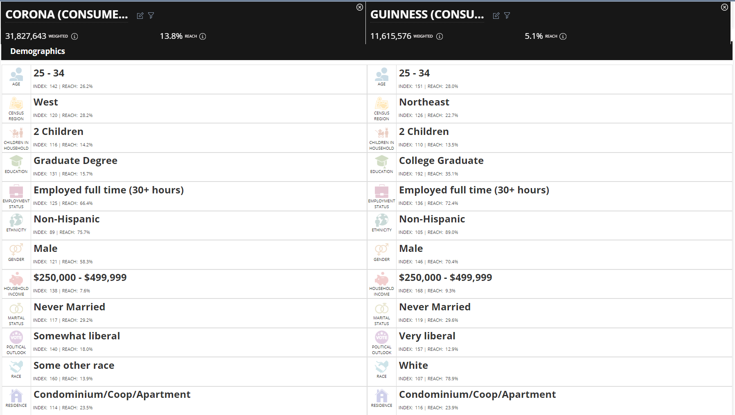Click Guinness Marital Status rings icon
This screenshot has height=415, width=735.
coord(382,308)
